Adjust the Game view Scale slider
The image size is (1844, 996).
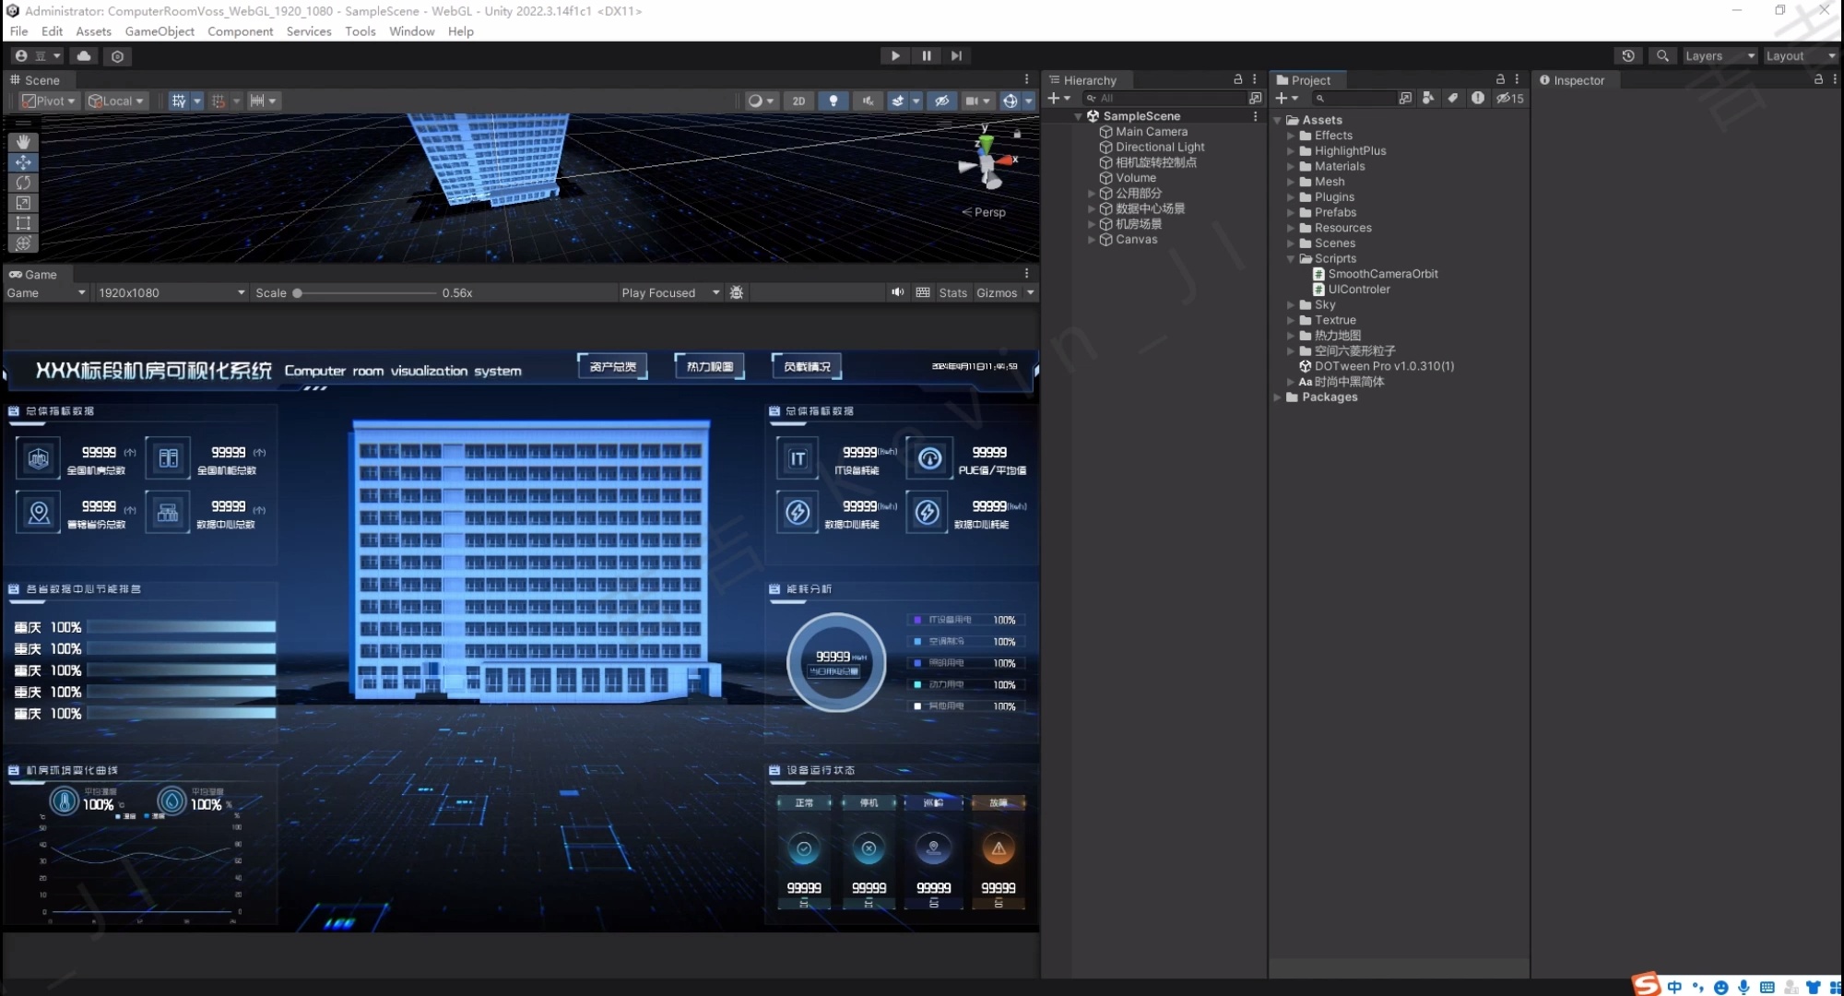(297, 292)
